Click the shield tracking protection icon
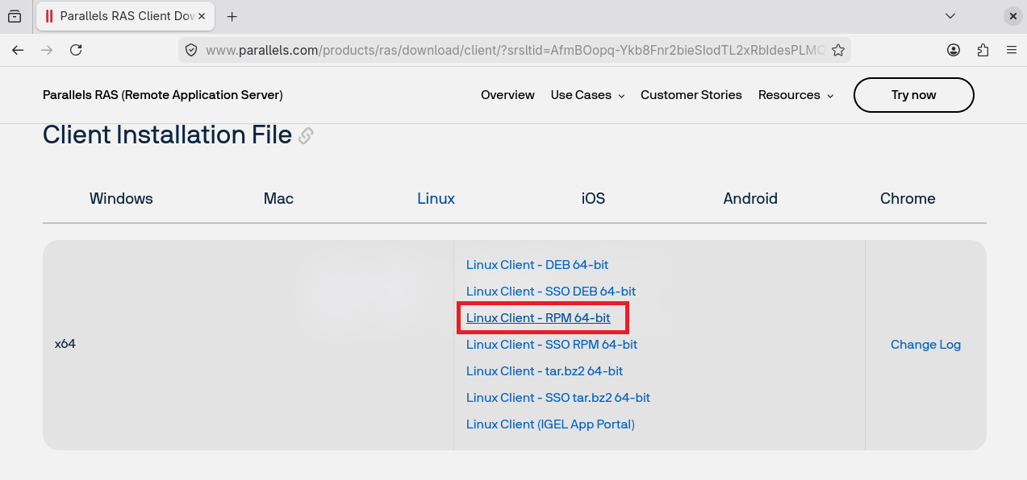1027x480 pixels. tap(191, 50)
